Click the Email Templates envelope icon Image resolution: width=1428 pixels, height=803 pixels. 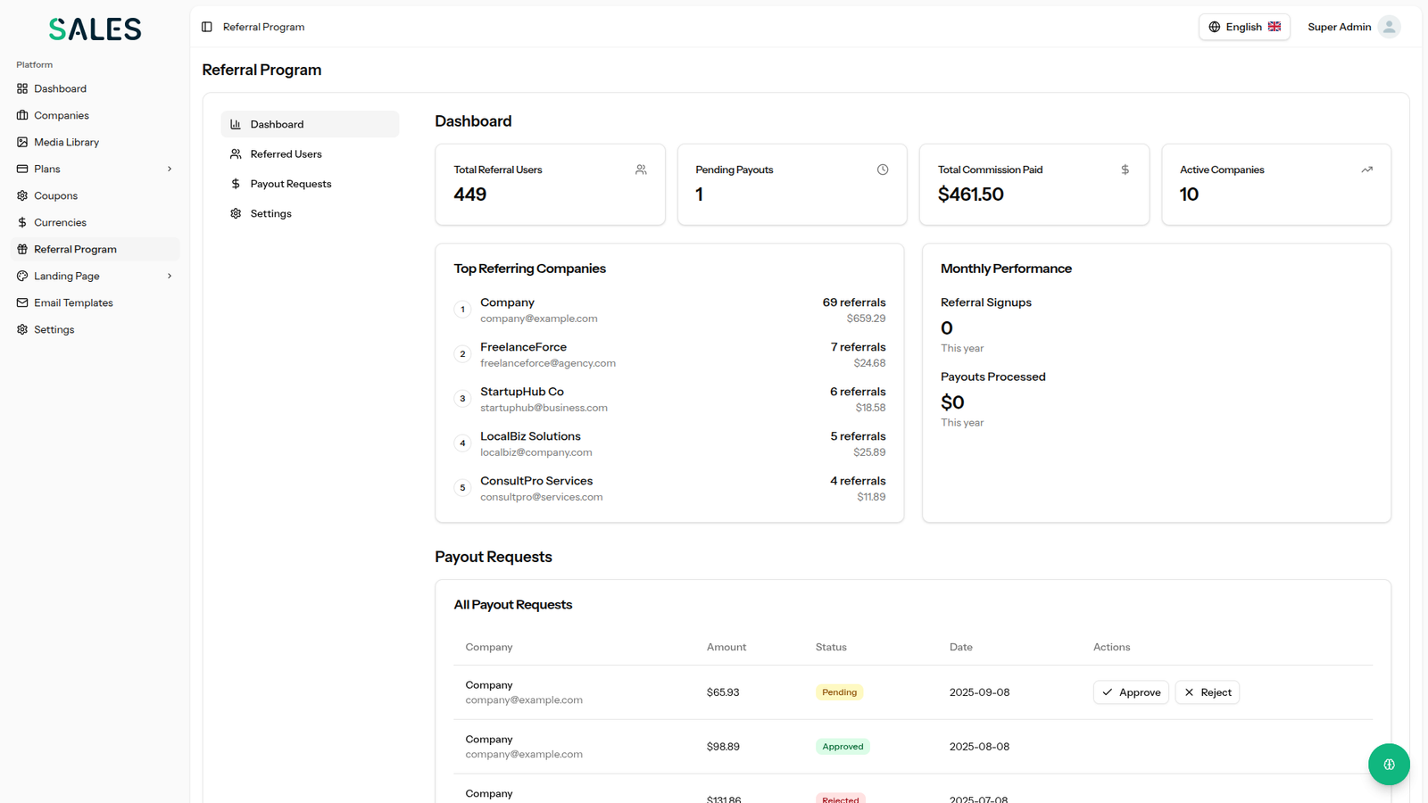click(x=22, y=302)
